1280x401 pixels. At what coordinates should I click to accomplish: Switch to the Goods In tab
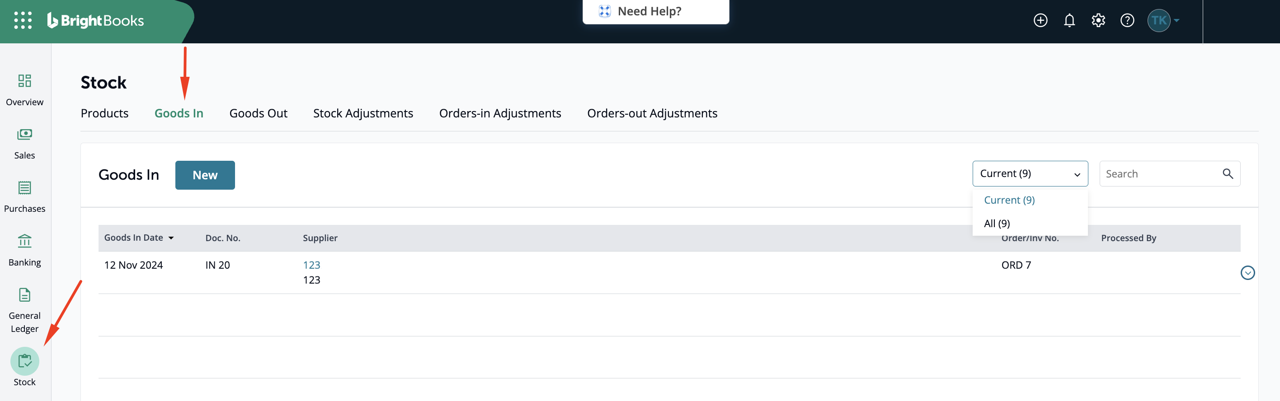179,113
